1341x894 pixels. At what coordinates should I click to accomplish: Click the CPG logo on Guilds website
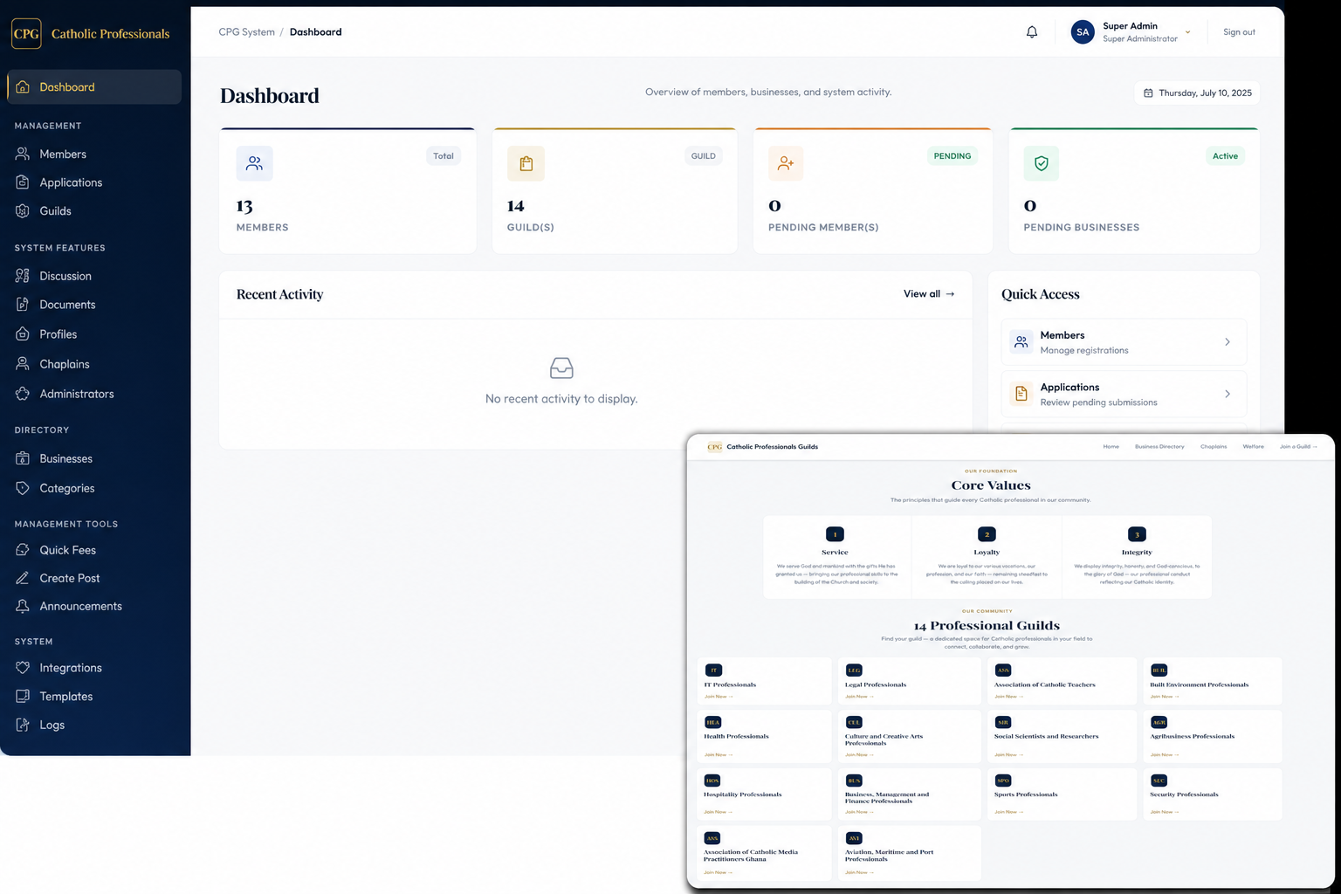click(714, 446)
